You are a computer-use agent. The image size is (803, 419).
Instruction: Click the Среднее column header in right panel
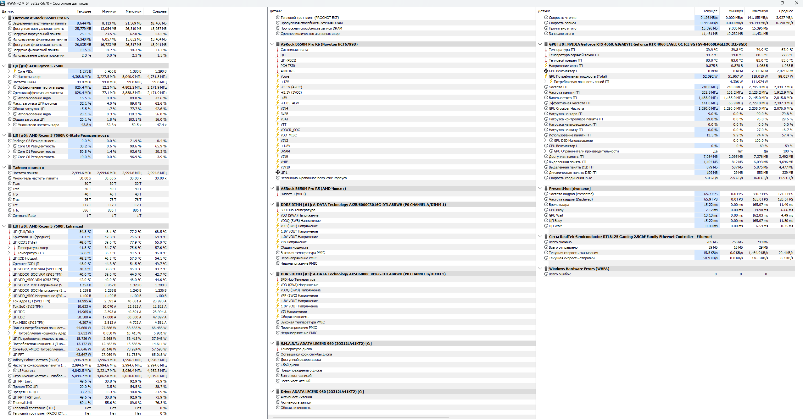click(x=786, y=11)
